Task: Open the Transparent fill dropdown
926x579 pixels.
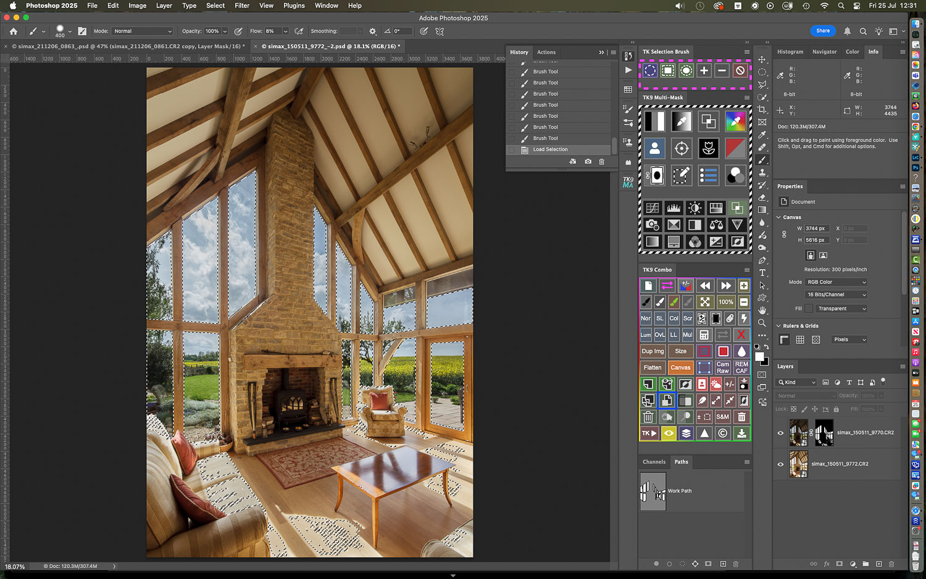Action: (841, 309)
